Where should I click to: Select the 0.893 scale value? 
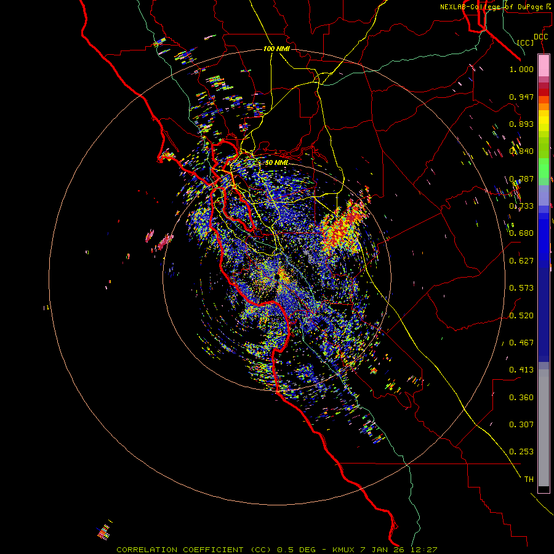[x=521, y=124]
